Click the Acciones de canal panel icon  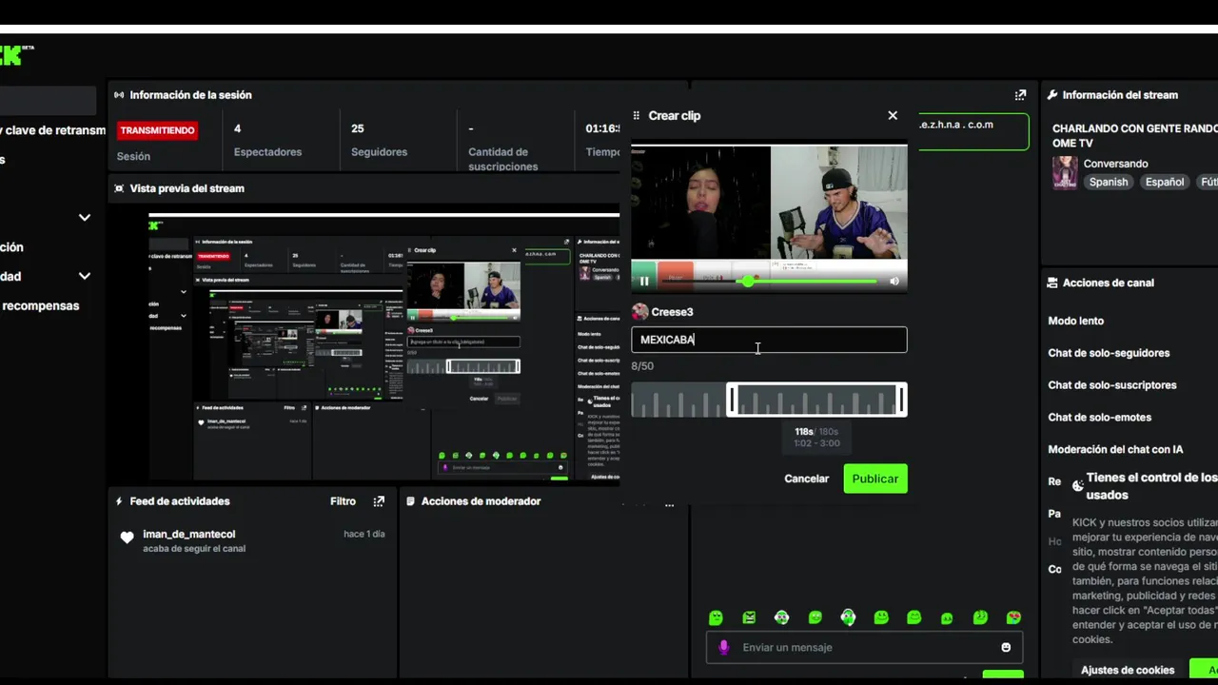coord(1052,283)
